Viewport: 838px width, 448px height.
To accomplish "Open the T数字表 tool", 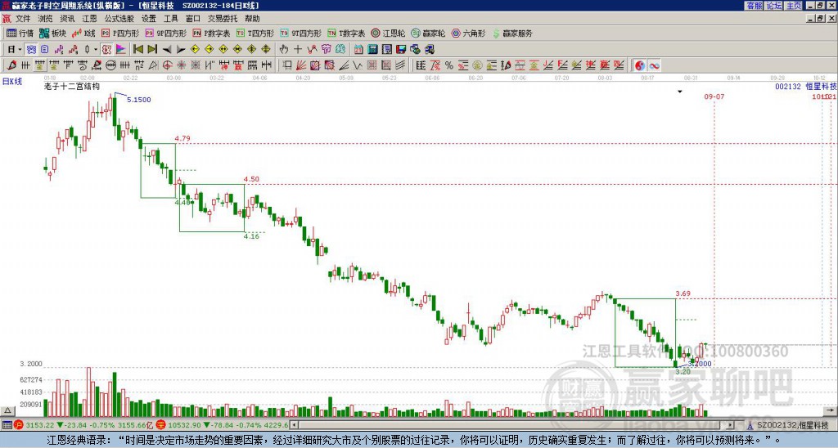I will click(x=347, y=33).
